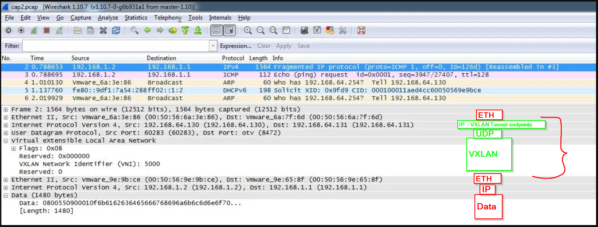Expand the Flags: 0x08 tree node
598x227 pixels.
click(x=14, y=149)
